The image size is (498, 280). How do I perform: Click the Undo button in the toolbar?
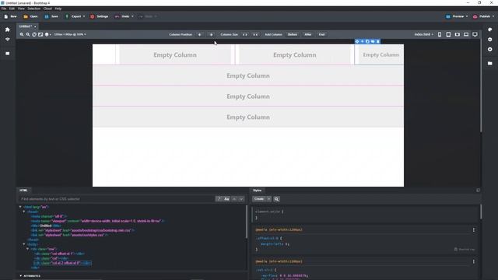pyautogui.click(x=123, y=16)
